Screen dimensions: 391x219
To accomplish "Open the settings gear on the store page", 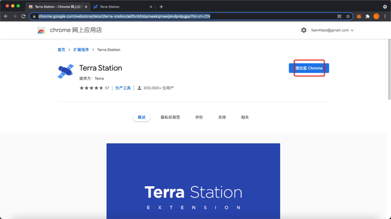I will click(304, 30).
